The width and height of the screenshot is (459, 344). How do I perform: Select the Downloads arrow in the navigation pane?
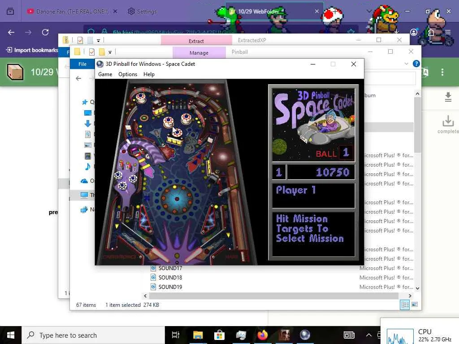(87, 124)
